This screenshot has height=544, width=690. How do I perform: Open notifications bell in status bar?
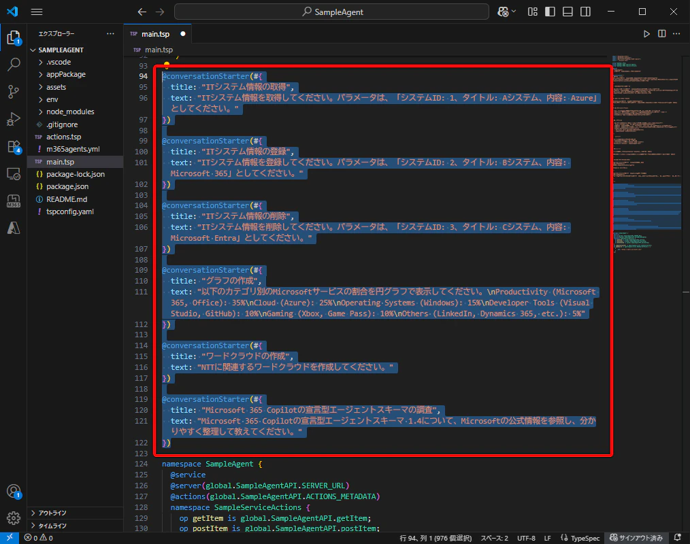pyautogui.click(x=678, y=538)
